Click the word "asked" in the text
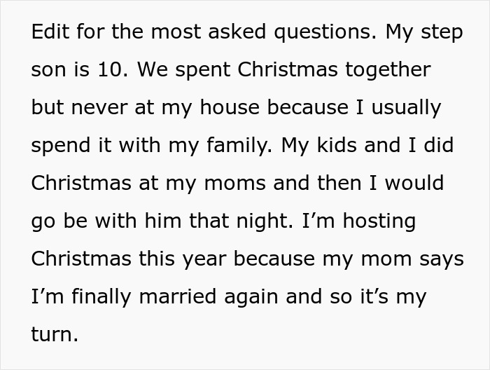This screenshot has width=490, height=370. tap(219, 33)
